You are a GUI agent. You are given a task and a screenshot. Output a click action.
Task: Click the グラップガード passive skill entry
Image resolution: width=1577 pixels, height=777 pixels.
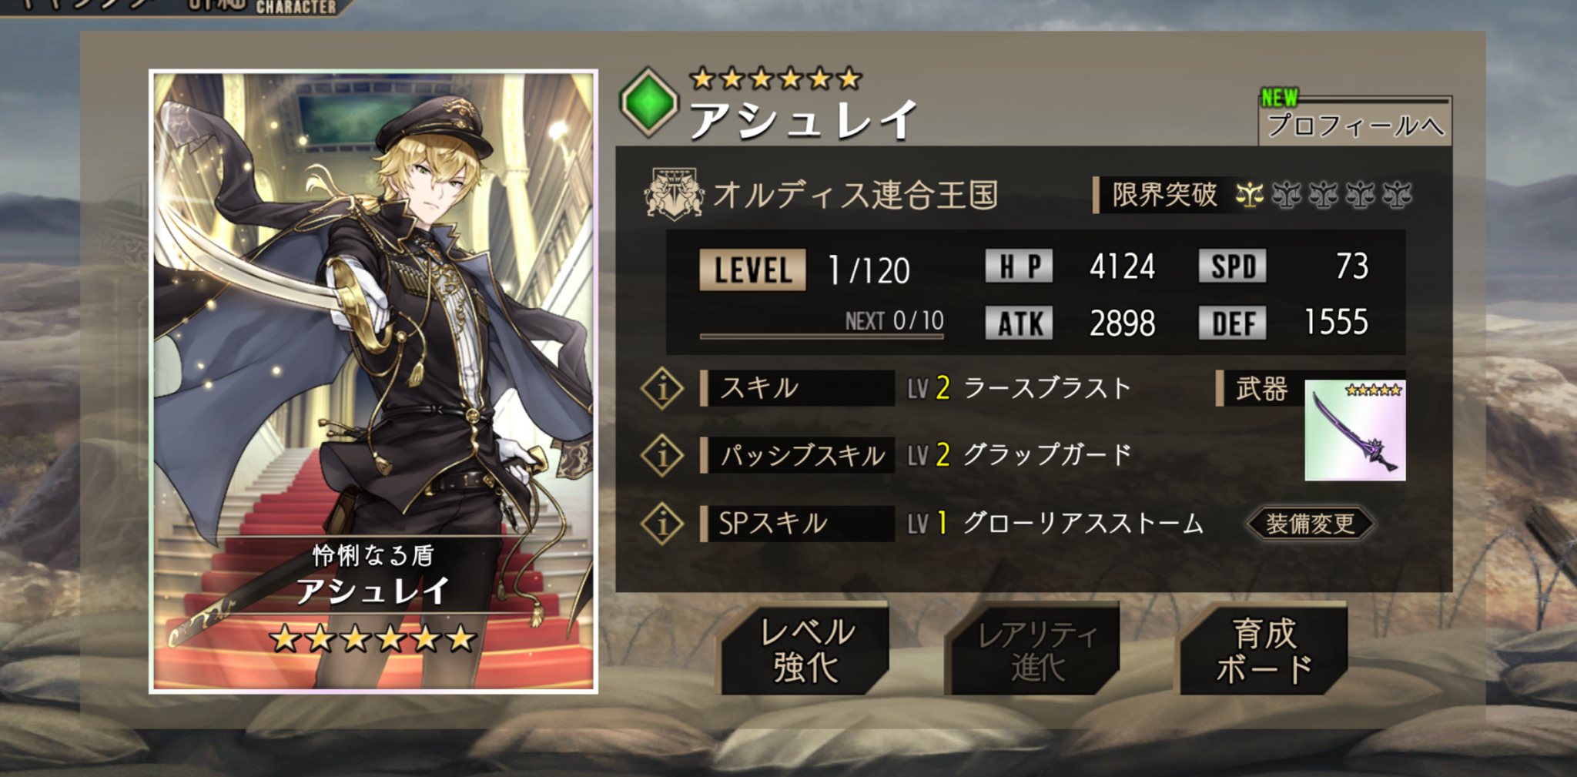[1047, 455]
